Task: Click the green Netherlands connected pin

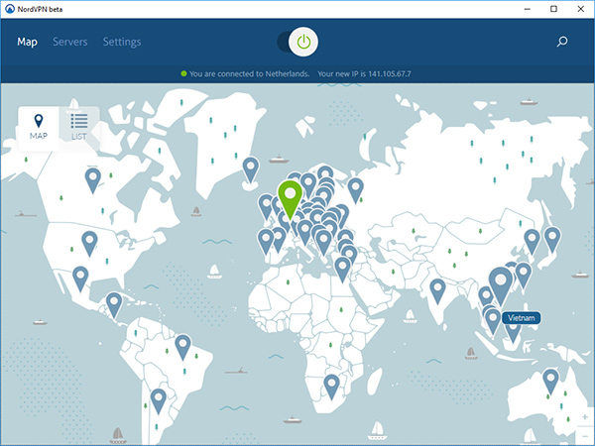Action: pyautogui.click(x=290, y=199)
